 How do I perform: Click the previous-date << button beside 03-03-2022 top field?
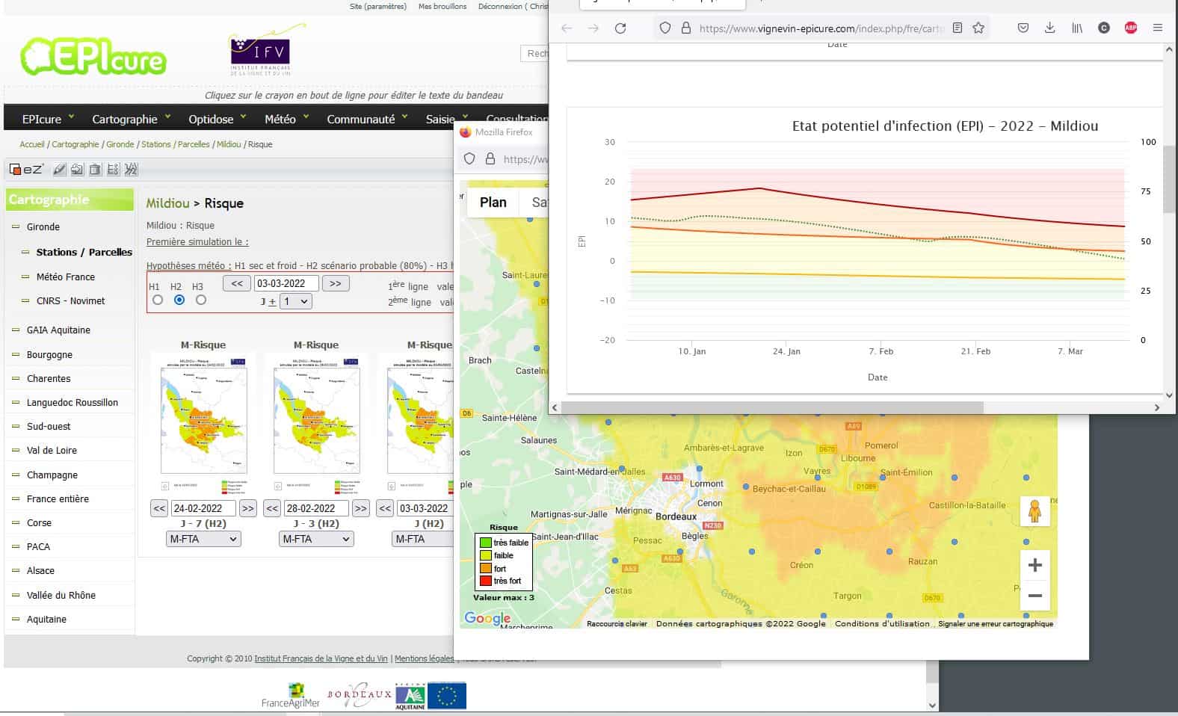pyautogui.click(x=237, y=283)
